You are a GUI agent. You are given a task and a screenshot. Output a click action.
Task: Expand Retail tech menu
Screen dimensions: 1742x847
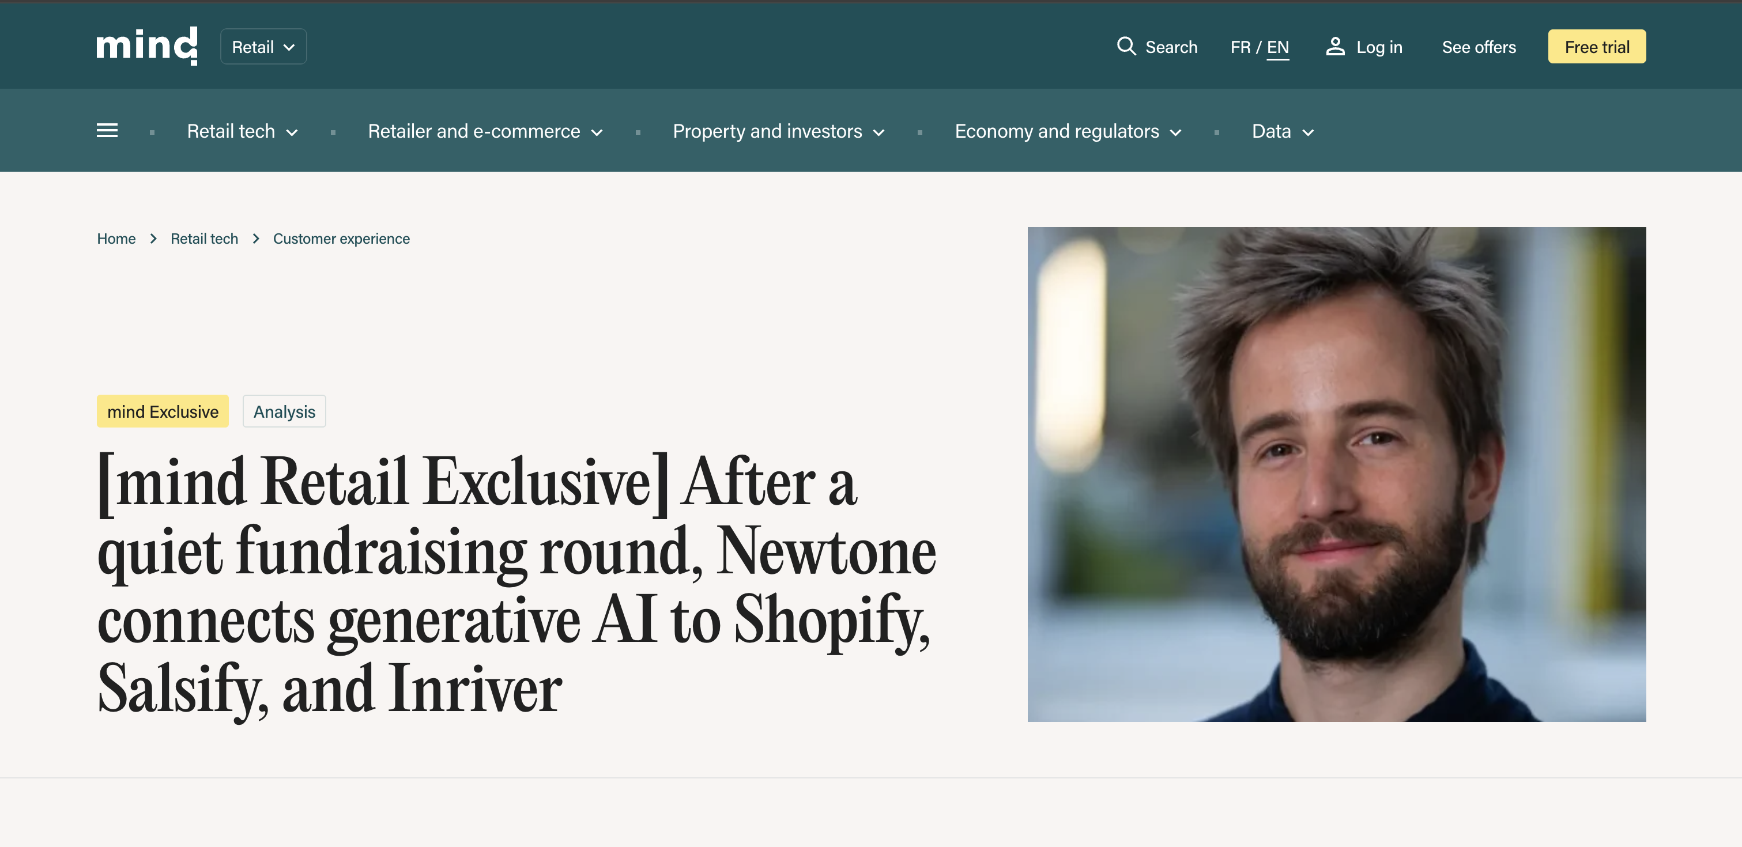[242, 131]
